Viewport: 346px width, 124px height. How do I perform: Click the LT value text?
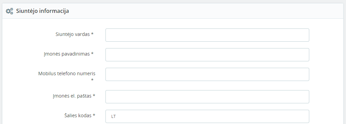click(x=113, y=117)
